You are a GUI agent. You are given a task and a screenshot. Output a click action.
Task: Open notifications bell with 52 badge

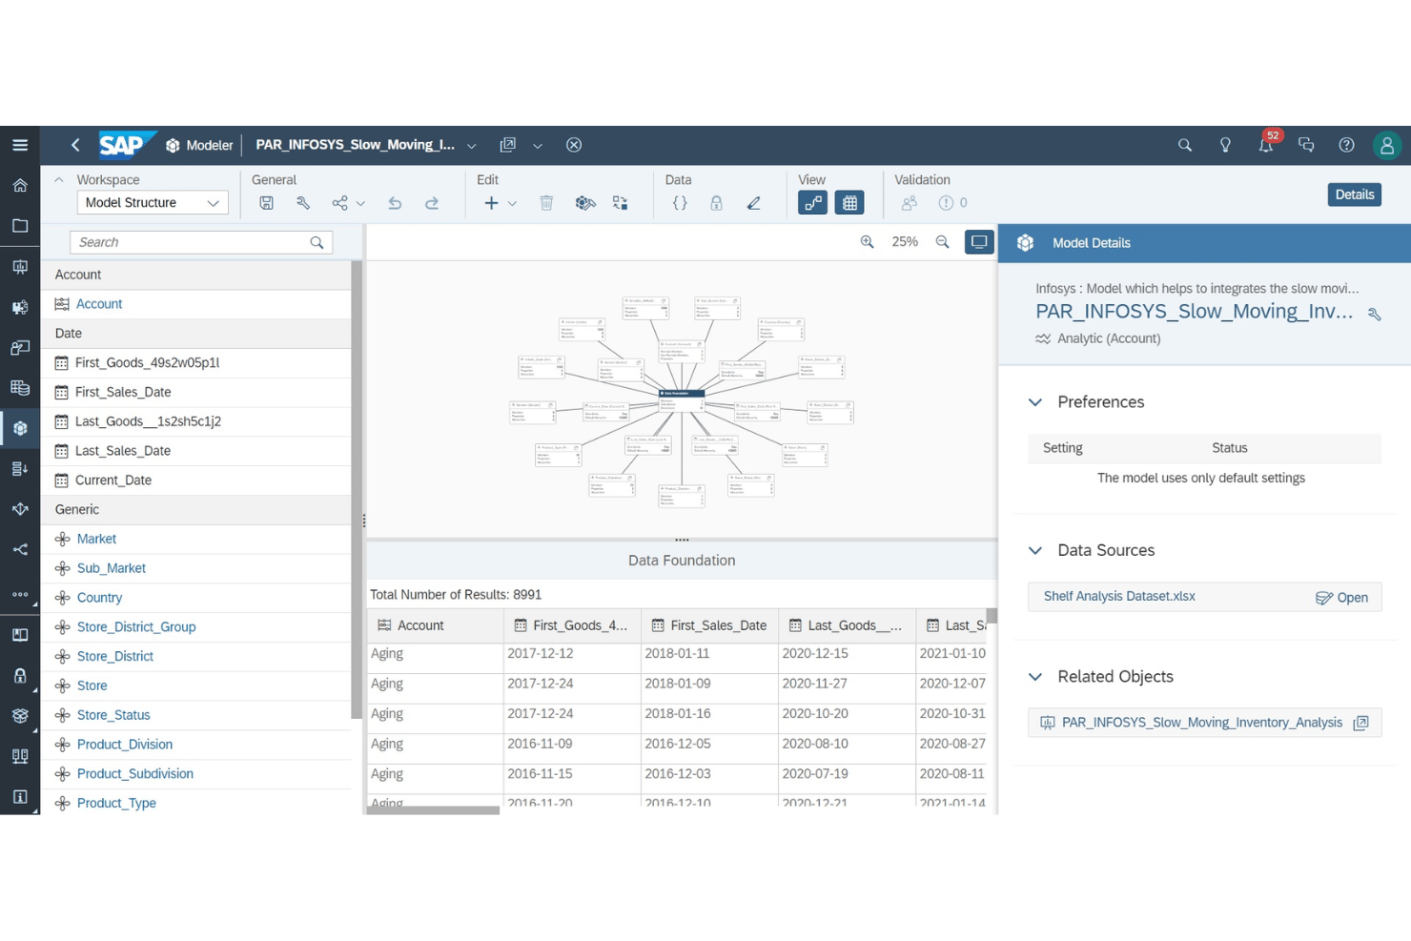[1266, 145]
